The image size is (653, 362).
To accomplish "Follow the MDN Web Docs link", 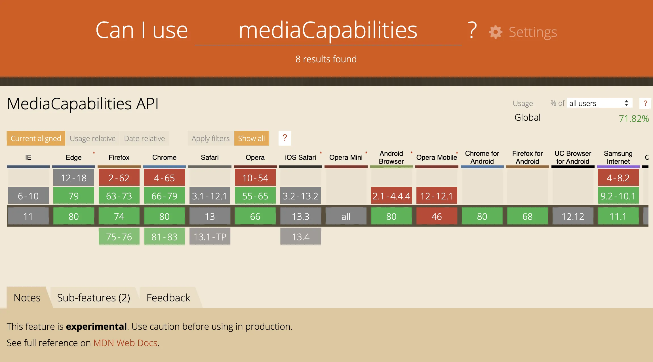I will [125, 343].
